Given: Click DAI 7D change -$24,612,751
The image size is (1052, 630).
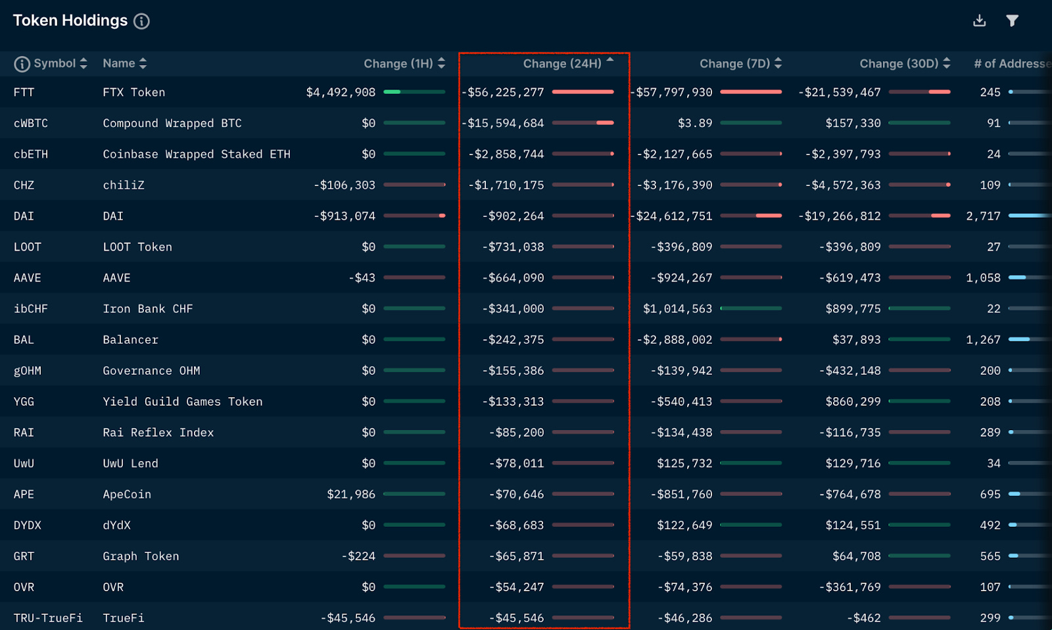Looking at the screenshot, I should [671, 216].
